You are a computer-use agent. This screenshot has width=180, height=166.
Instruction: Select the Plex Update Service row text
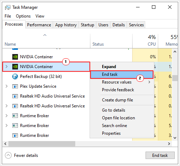coord(38,86)
